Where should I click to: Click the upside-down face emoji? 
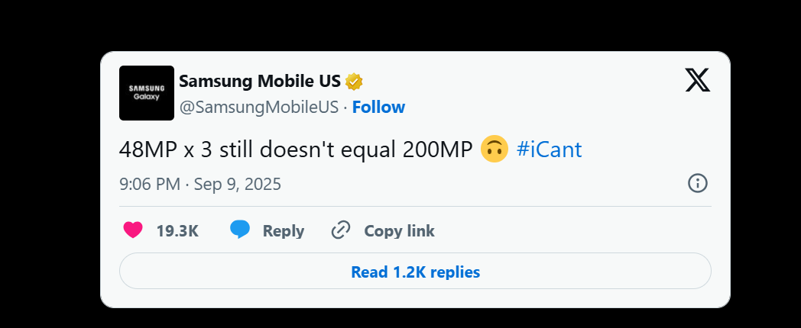(495, 150)
